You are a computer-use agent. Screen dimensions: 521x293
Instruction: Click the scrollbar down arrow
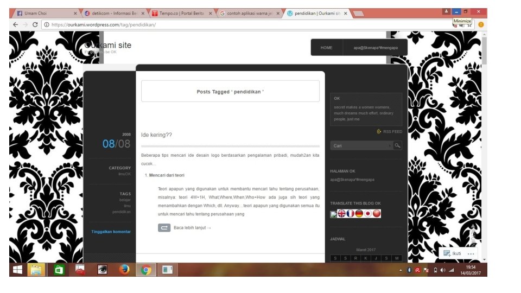pyautogui.click(x=485, y=259)
